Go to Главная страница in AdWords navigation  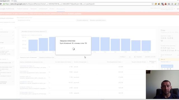coord(22,9)
